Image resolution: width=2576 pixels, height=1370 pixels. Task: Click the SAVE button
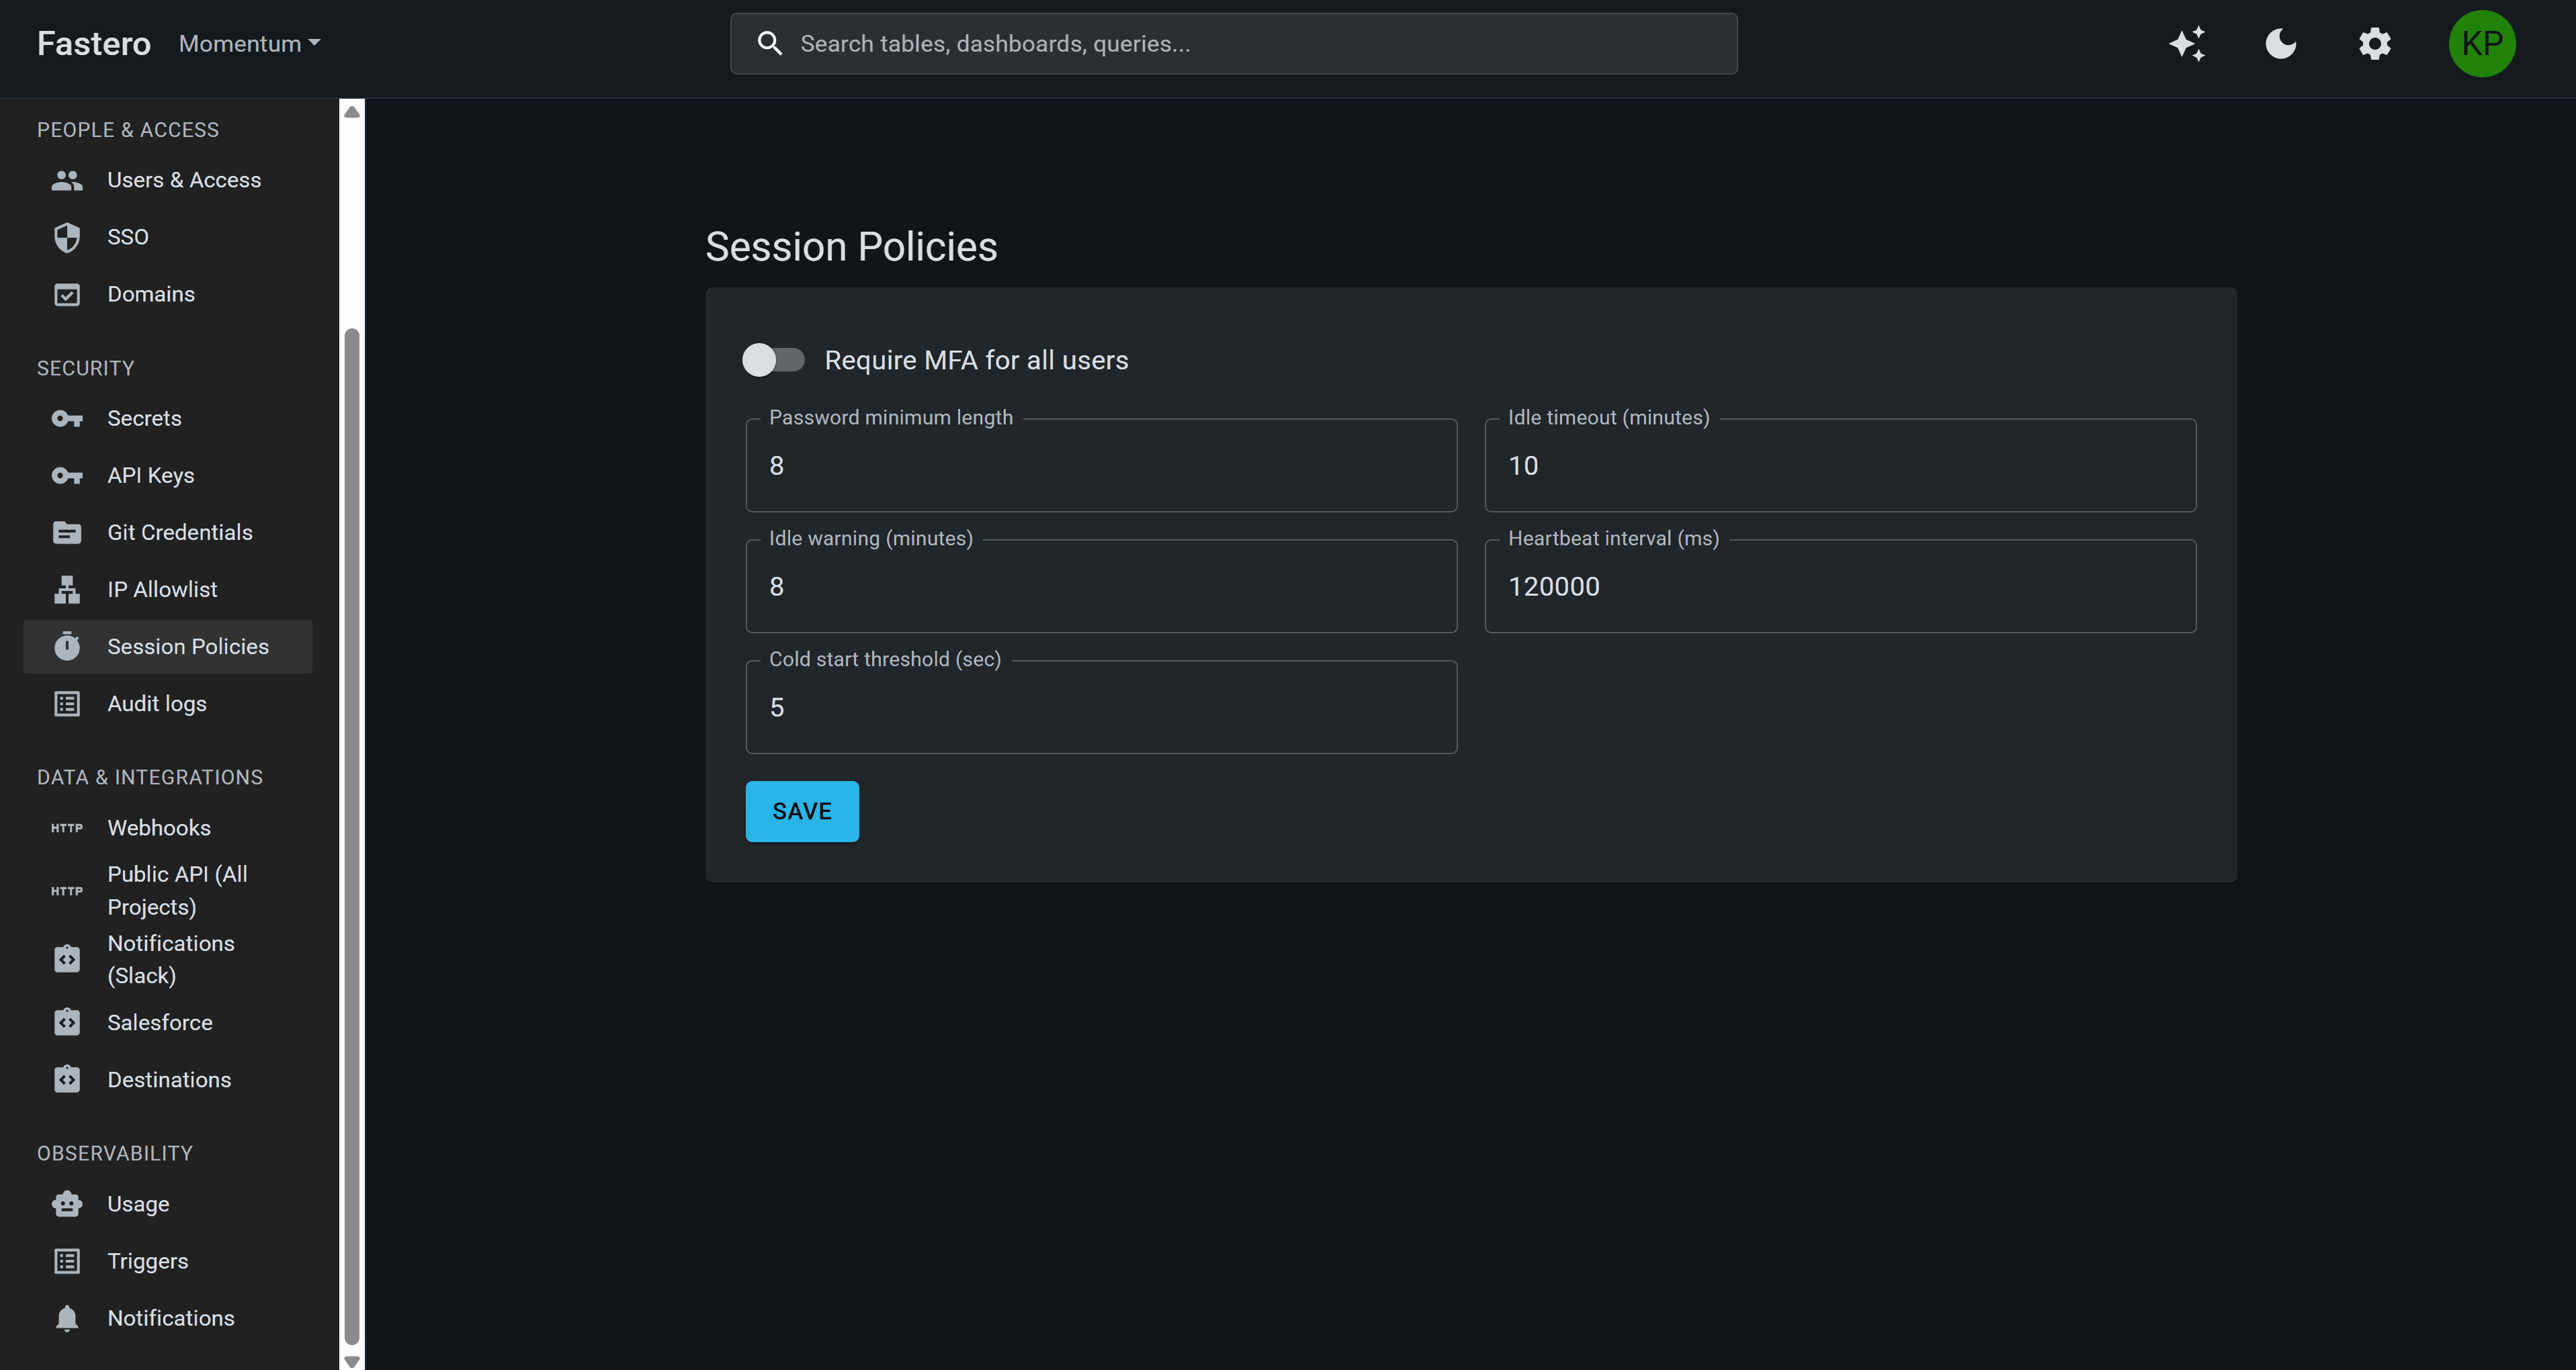tap(801, 811)
